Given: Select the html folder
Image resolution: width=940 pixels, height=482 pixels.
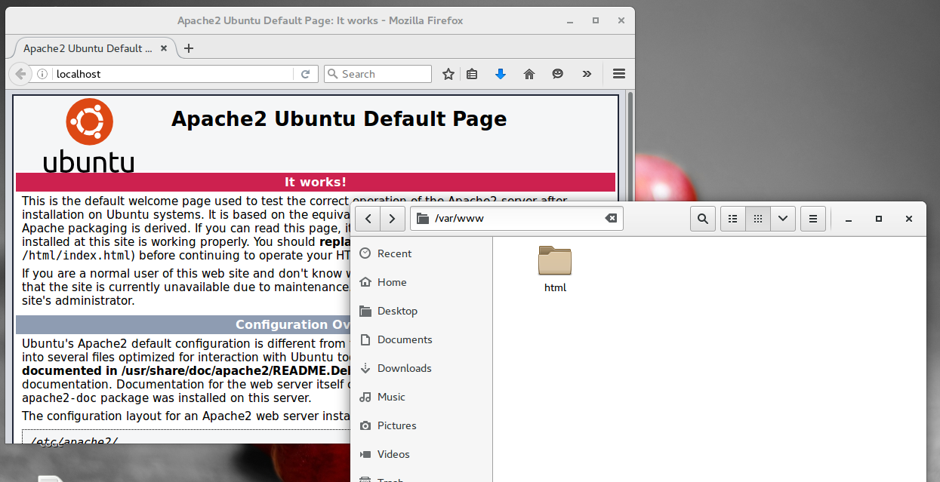Looking at the screenshot, I should tap(555, 269).
